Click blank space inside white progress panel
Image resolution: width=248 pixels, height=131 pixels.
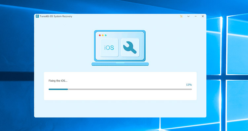120,96
